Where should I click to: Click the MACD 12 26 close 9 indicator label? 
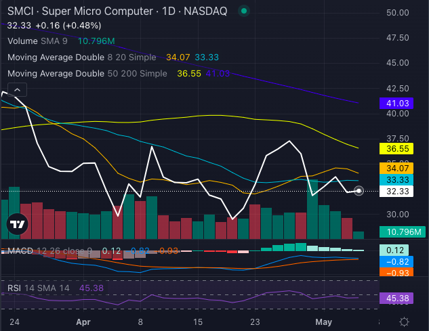[x=49, y=250]
